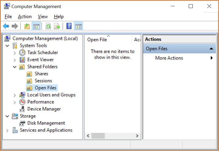This screenshot has width=219, height=151.
Task: Click the Performance gauge icon
Action: [22, 102]
